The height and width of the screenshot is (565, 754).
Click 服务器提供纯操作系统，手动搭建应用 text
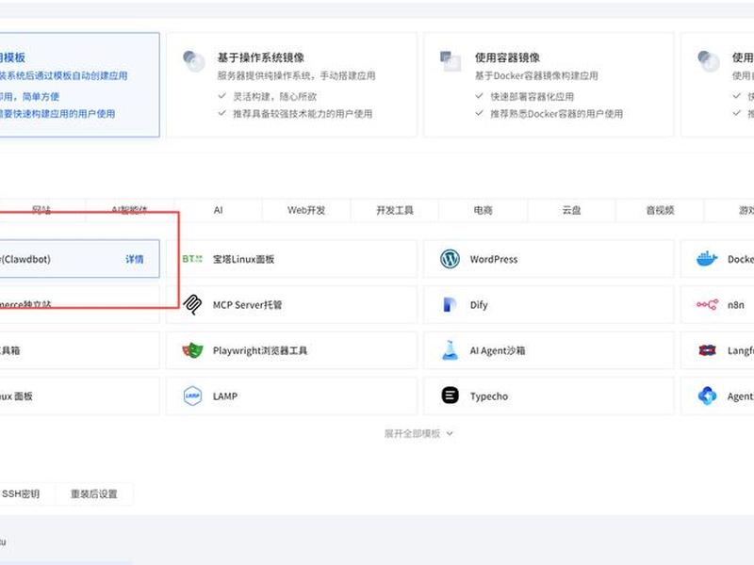tap(296, 76)
